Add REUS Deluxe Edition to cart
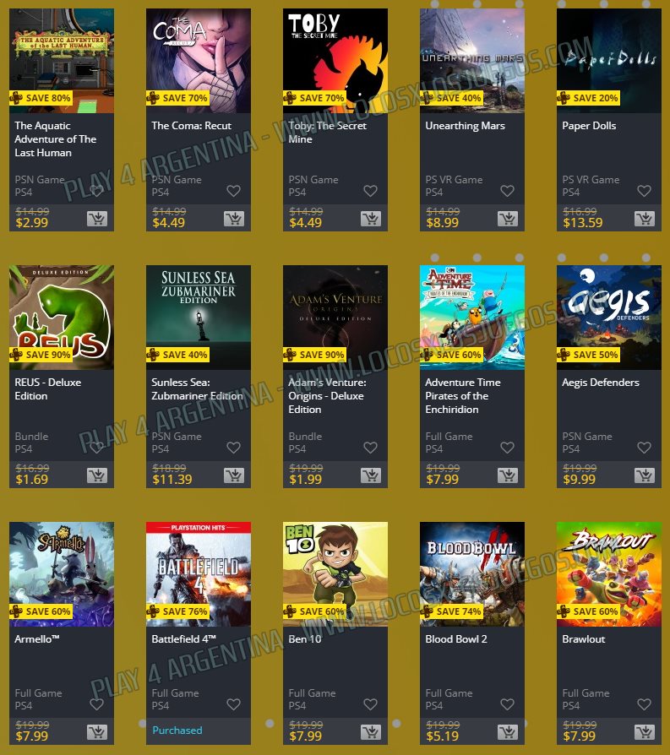The width and height of the screenshot is (670, 755). [97, 475]
